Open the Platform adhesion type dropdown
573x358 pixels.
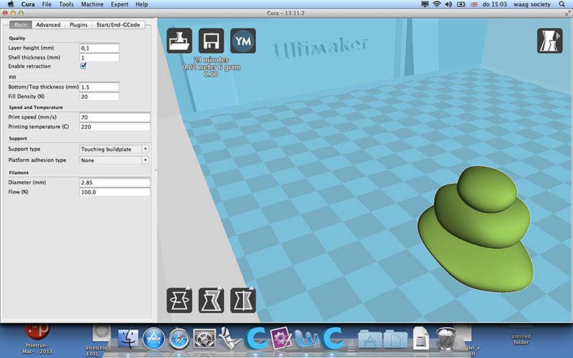coord(115,160)
